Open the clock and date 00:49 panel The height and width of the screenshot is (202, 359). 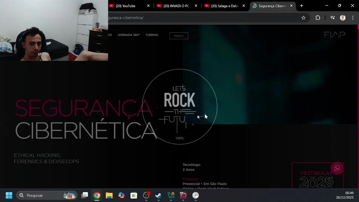point(345,195)
